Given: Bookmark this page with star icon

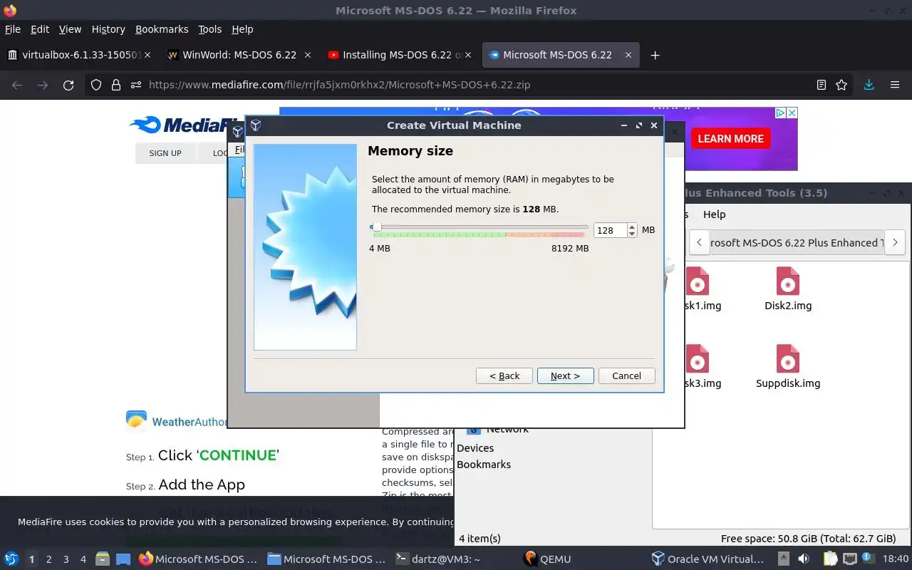Looking at the screenshot, I should pos(841,85).
